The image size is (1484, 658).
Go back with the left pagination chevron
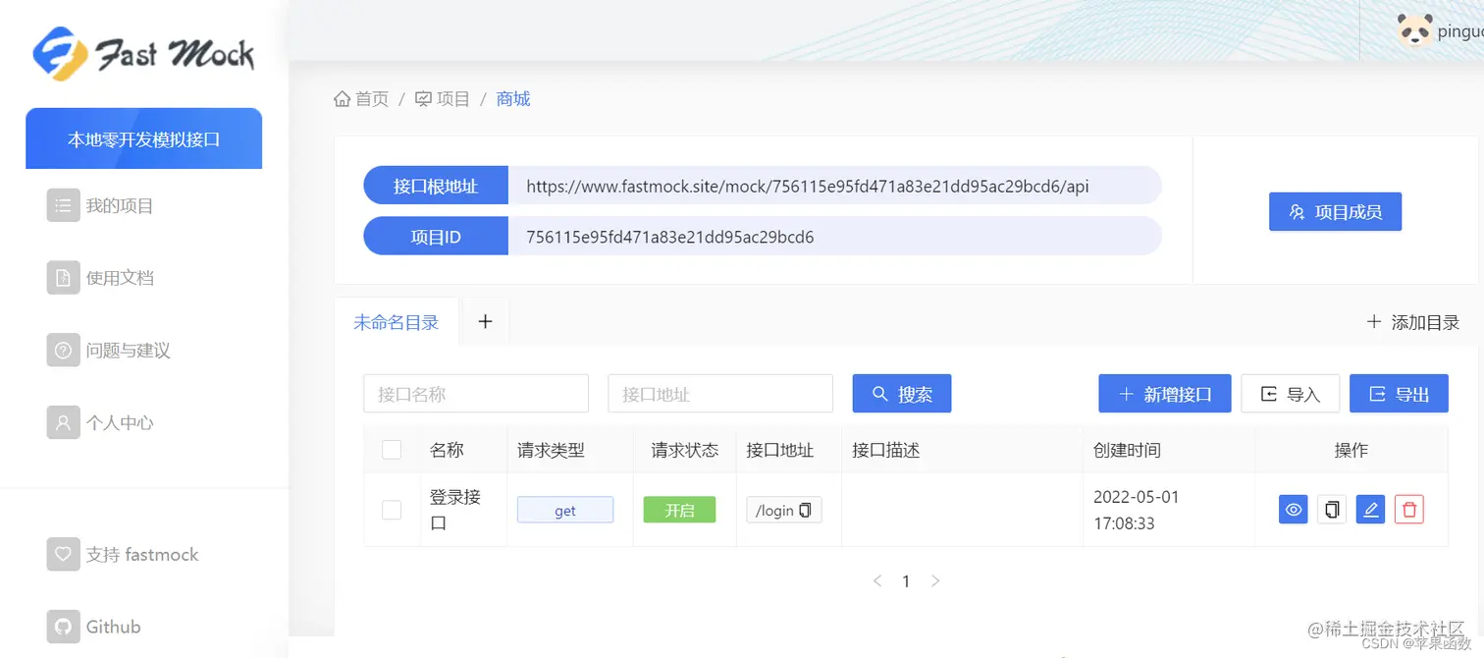tap(876, 580)
